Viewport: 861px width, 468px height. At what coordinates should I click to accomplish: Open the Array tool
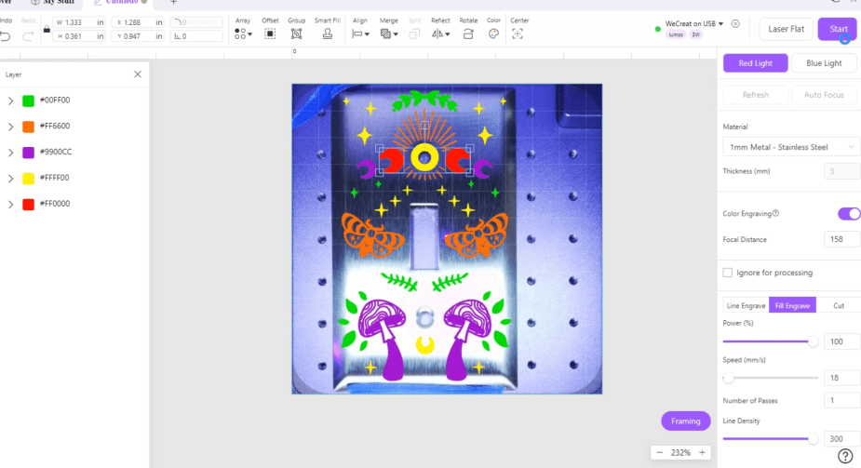point(242,33)
